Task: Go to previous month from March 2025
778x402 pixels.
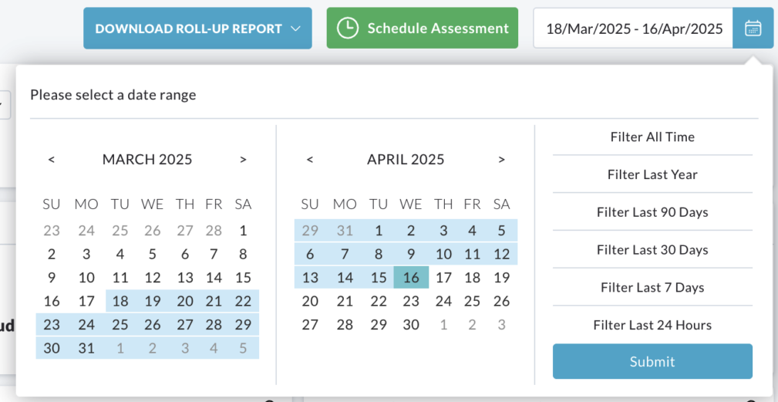Action: (51, 160)
